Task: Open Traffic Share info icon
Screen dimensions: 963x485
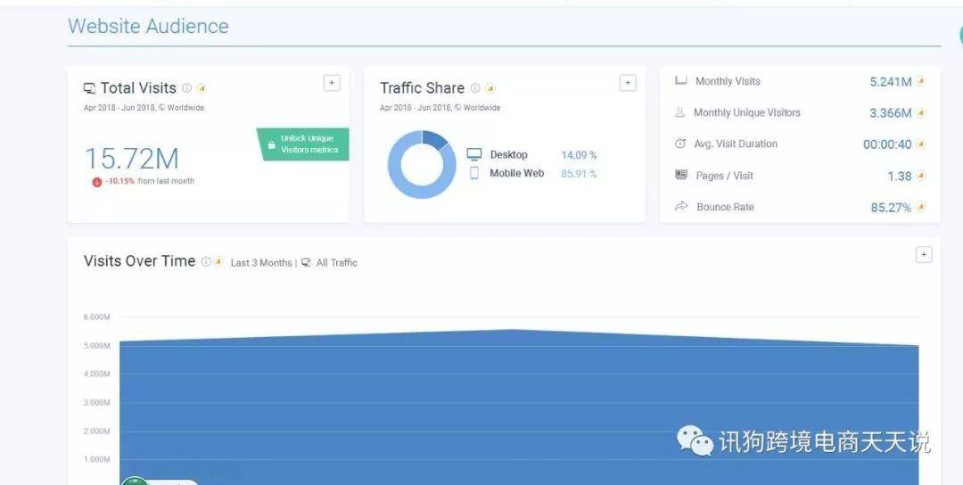Action: [x=474, y=87]
